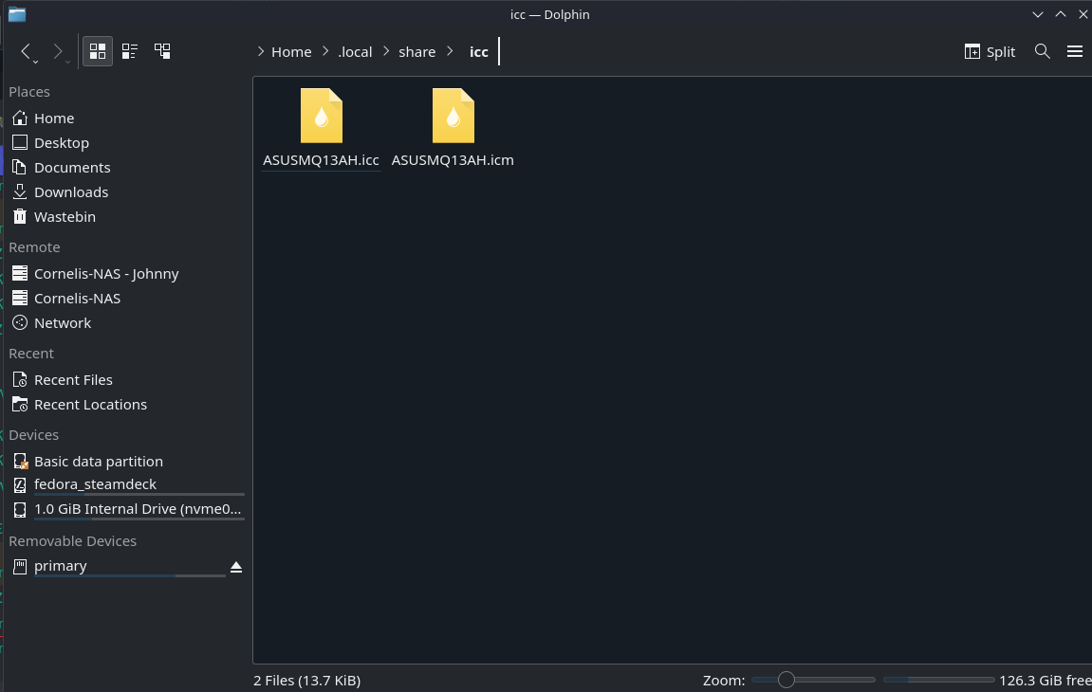Screen dimensions: 1092x692
Task: Switch to Compact view mode
Action: (130, 51)
